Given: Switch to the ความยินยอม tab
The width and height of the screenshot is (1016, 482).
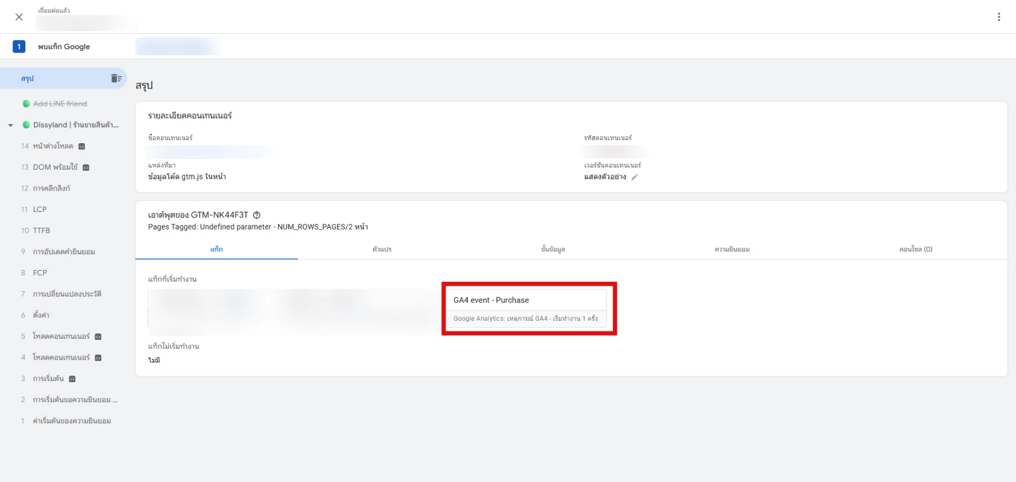Looking at the screenshot, I should pos(732,249).
